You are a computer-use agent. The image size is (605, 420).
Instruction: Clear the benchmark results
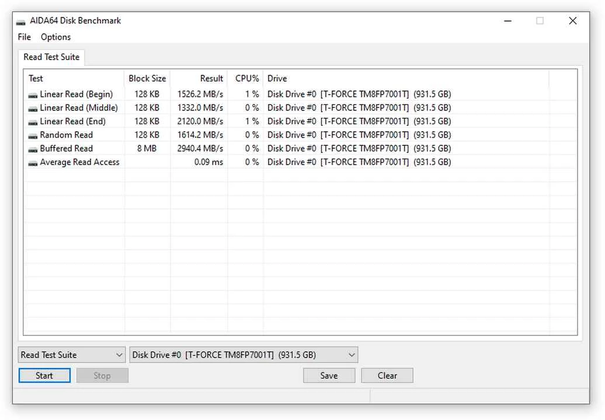click(387, 376)
